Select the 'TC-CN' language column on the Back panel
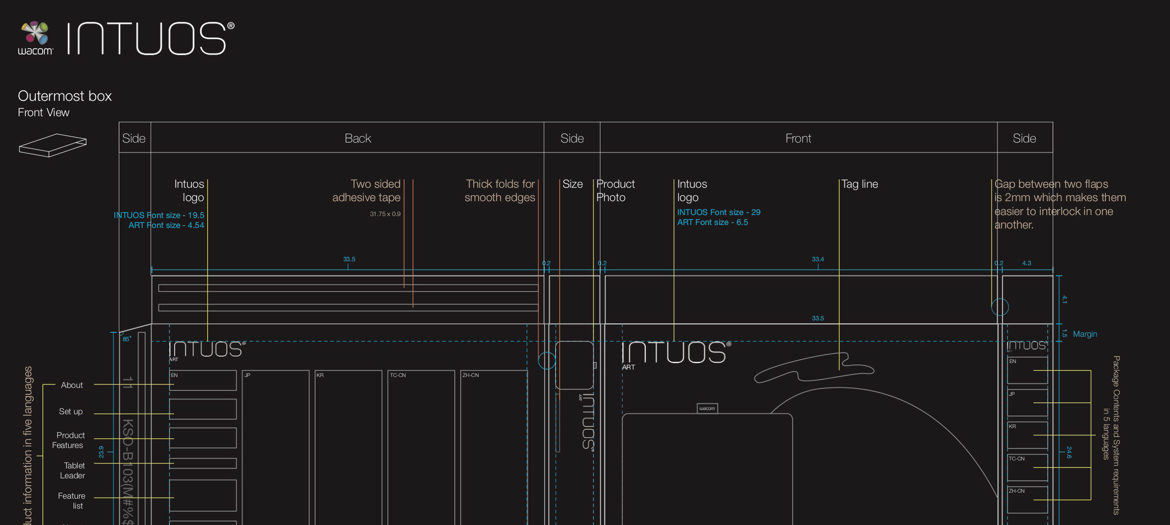Image resolution: width=1170 pixels, height=525 pixels. [421, 448]
